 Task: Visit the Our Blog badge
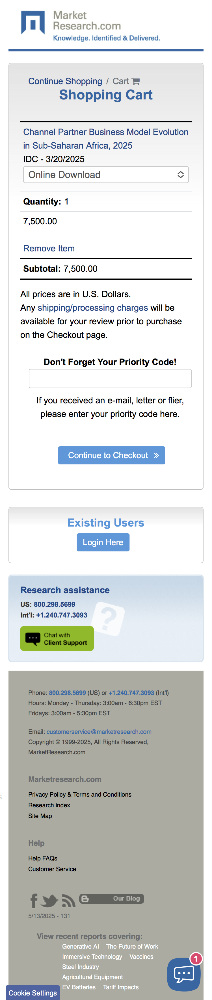tap(111, 898)
